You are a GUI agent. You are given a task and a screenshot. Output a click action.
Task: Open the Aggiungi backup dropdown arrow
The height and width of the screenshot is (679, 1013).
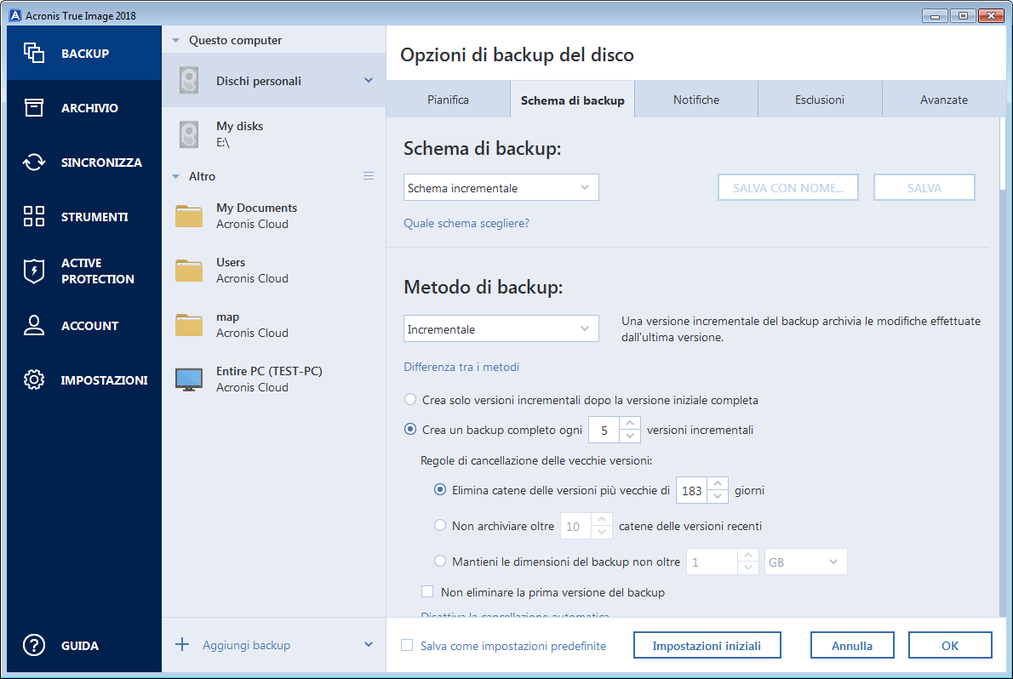tap(369, 645)
